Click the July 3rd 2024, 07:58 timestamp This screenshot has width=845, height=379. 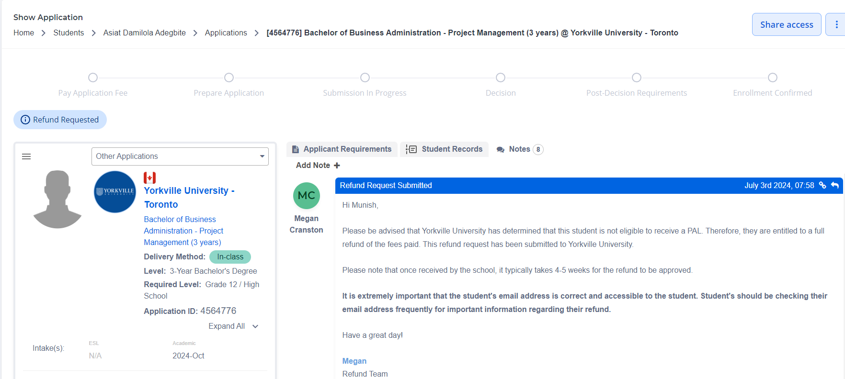[779, 185]
